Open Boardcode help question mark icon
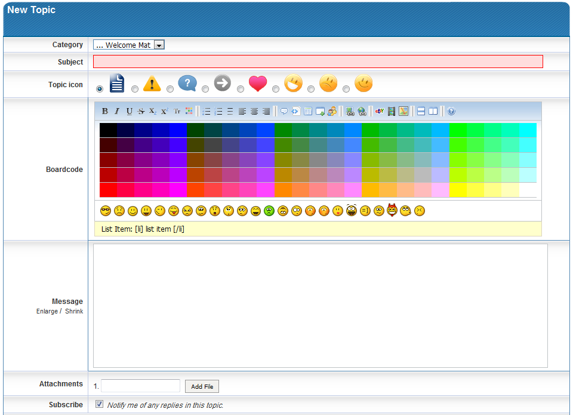Image resolution: width=573 pixels, height=415 pixels. pos(451,111)
